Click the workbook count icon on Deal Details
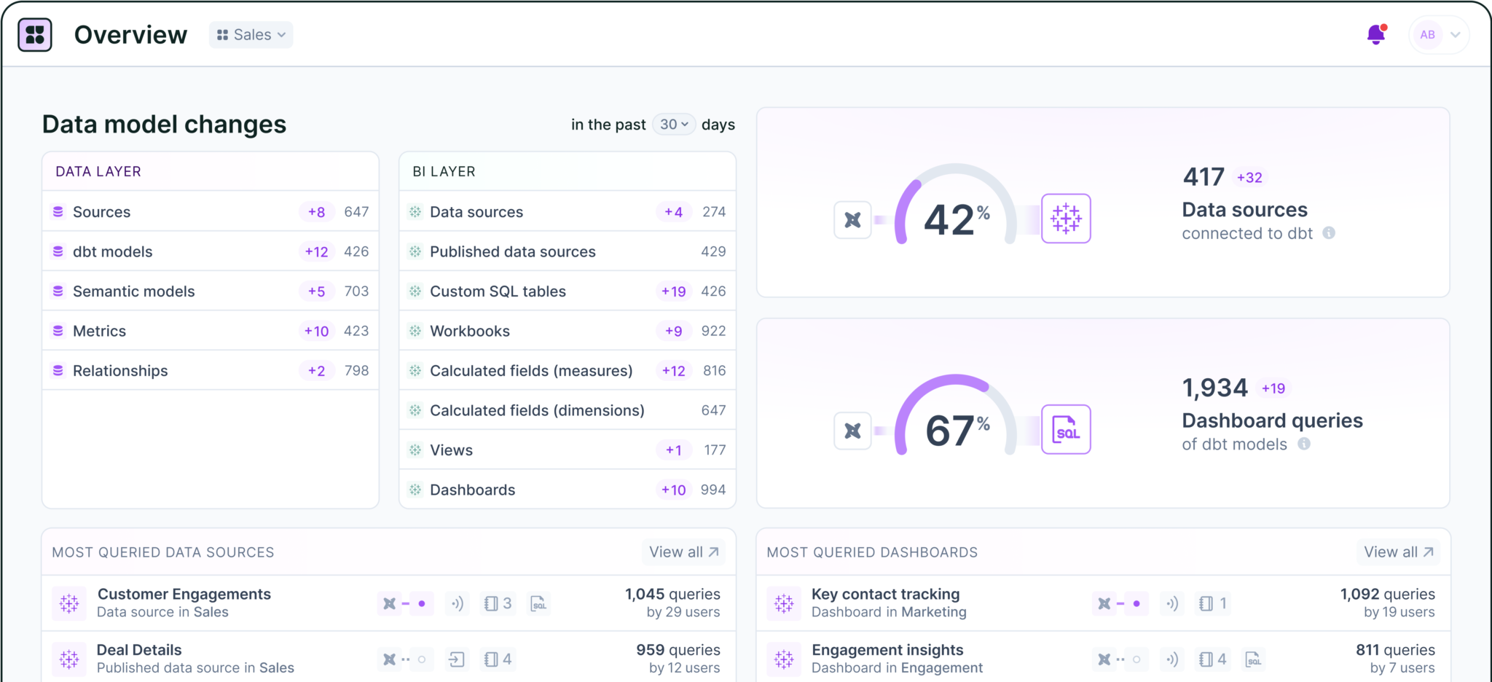The image size is (1492, 682). [498, 659]
